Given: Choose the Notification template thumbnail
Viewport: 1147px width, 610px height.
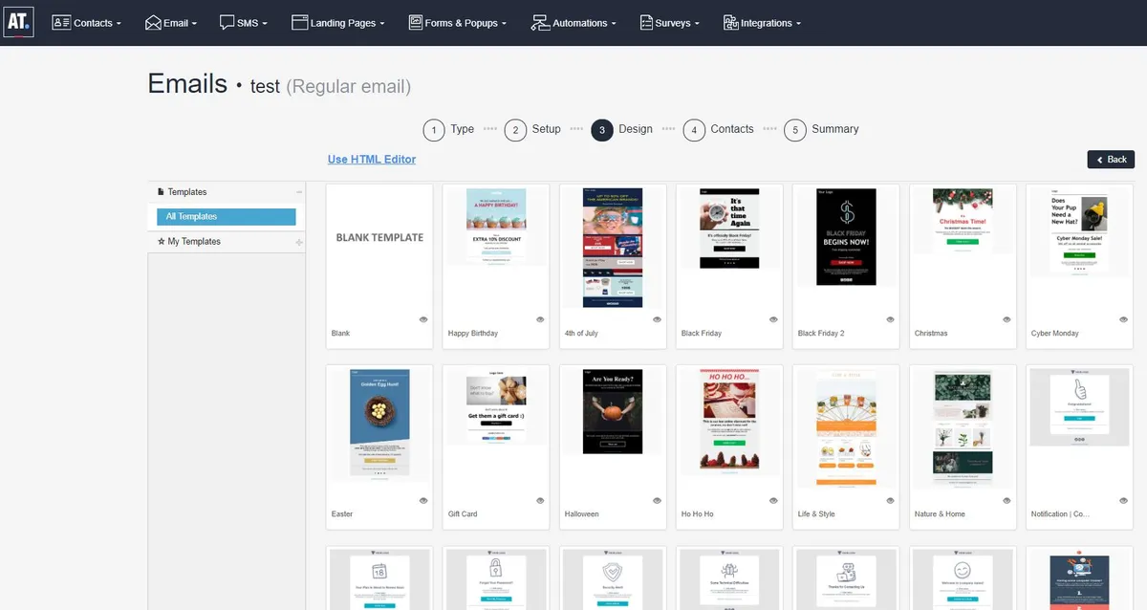Looking at the screenshot, I should (x=1079, y=407).
